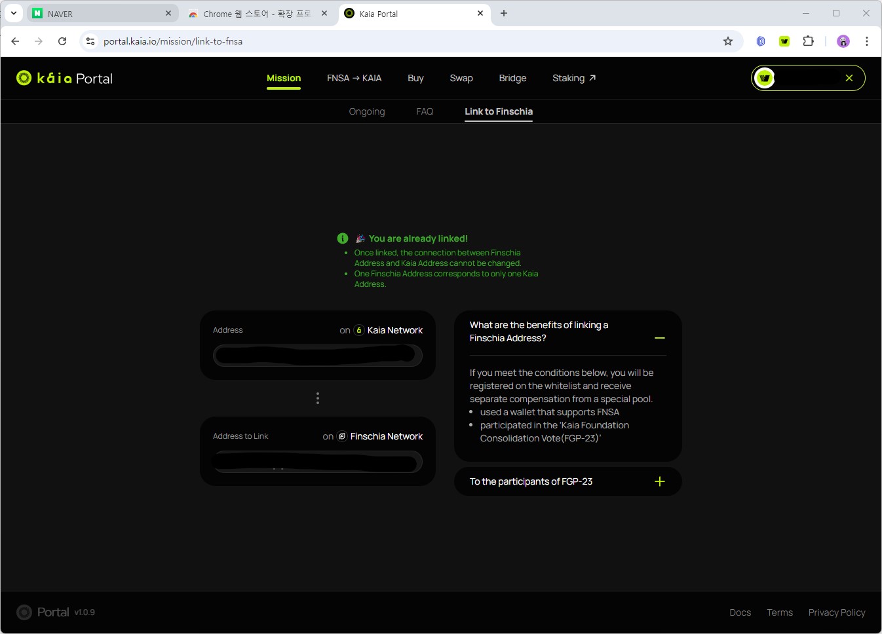Screen dimensions: 882x634
Task: Bookmark this page with star icon
Action: (728, 41)
